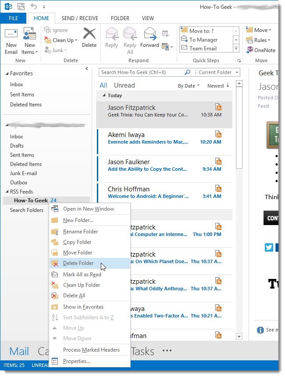Viewport: 285px width, 377px height.
Task: Open the FILE tab
Action: tap(14, 18)
